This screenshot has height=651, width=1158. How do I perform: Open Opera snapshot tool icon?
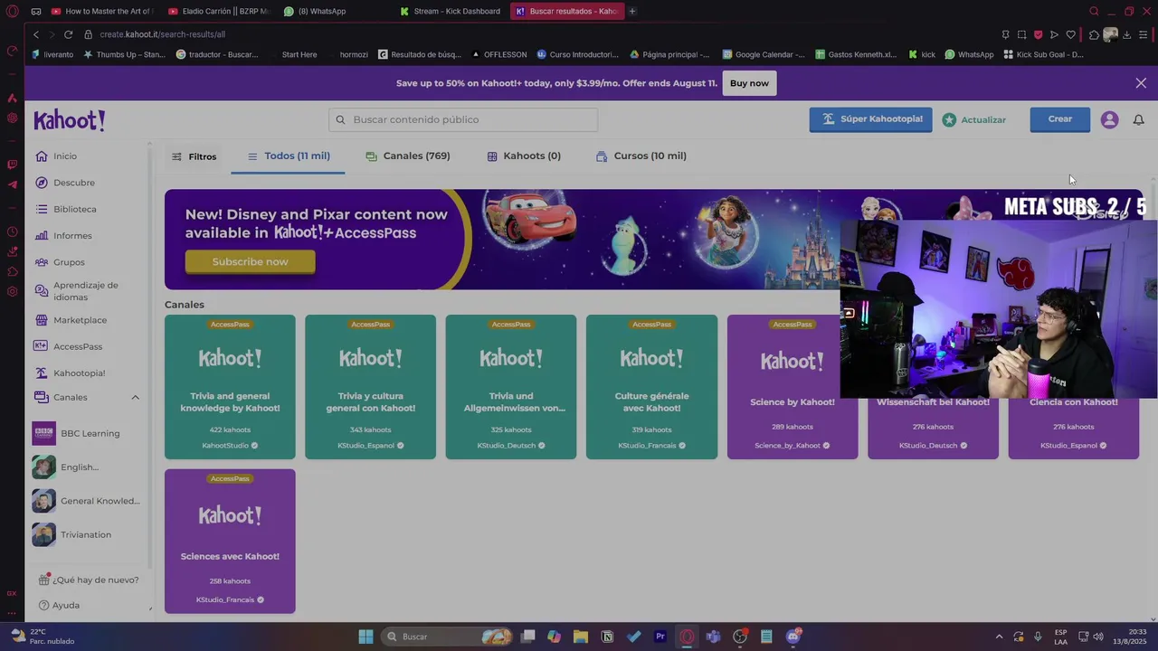click(x=1021, y=34)
